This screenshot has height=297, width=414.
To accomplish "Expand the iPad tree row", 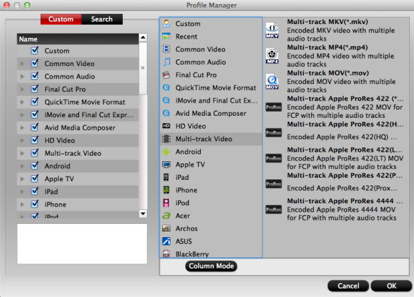I will click(23, 192).
